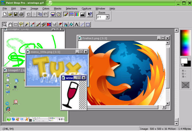Click the normal viewing magnifier-circle icon
Screen dimensions: 192x131
[x=58, y=14]
